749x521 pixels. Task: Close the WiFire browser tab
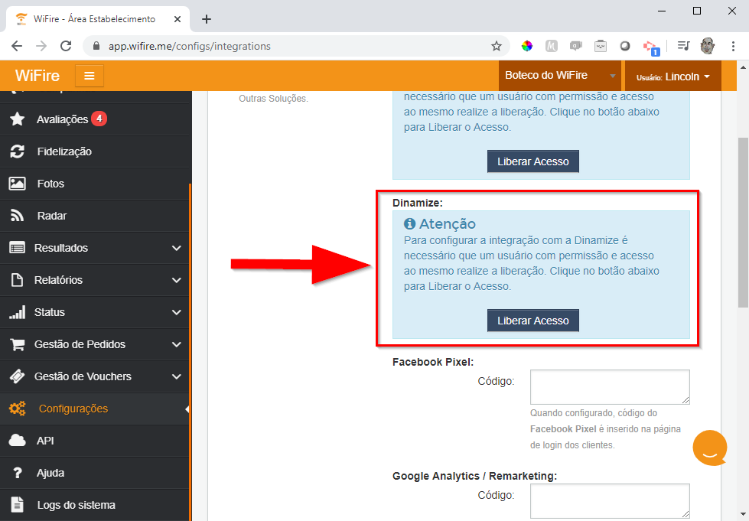tap(177, 19)
